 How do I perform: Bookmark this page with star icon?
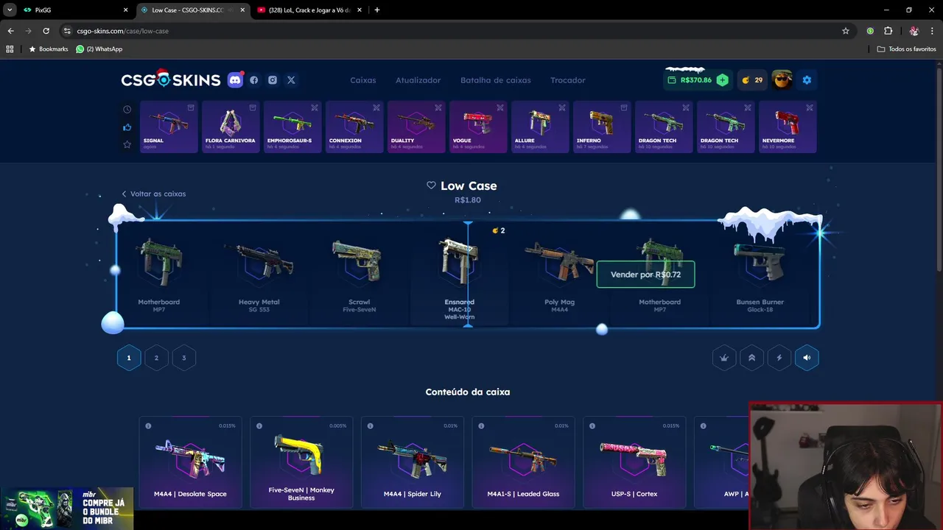[846, 31]
